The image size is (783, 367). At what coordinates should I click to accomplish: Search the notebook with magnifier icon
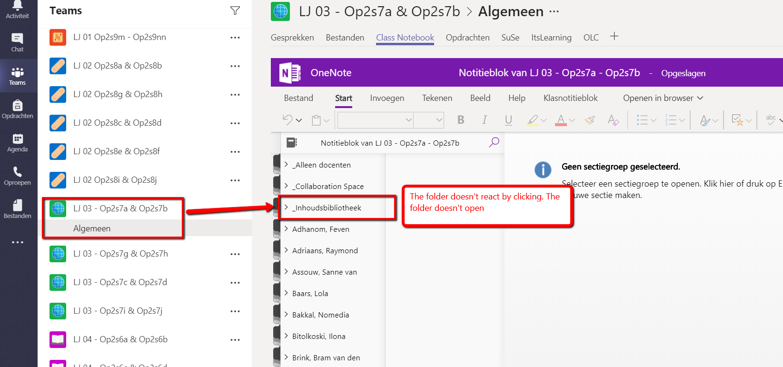[494, 142]
